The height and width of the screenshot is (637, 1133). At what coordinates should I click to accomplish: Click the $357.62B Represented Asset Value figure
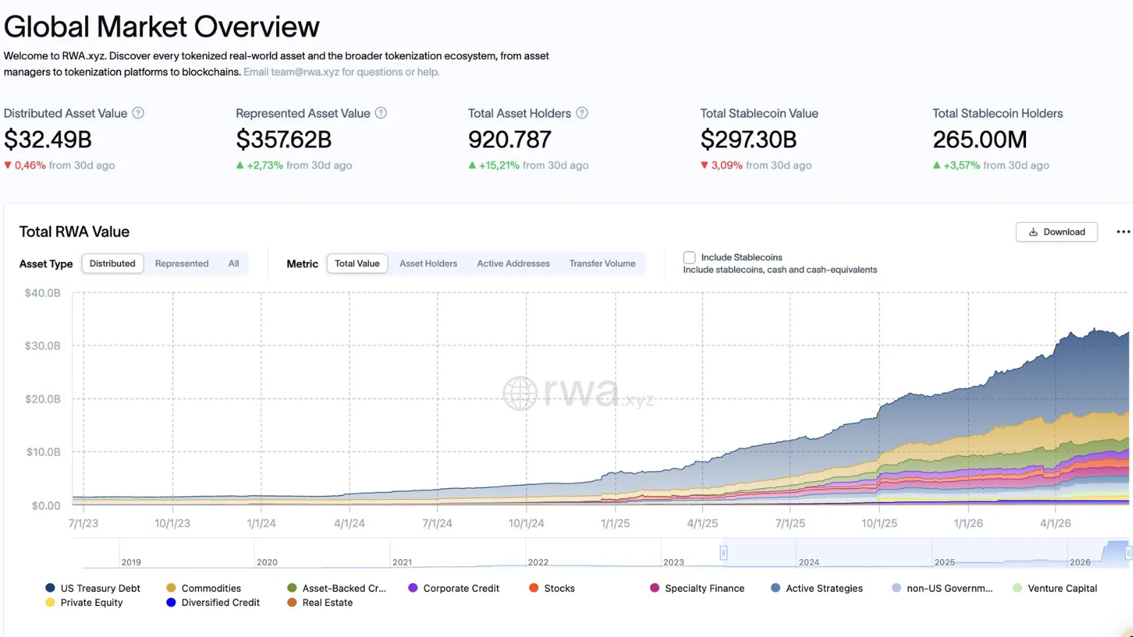(x=284, y=139)
